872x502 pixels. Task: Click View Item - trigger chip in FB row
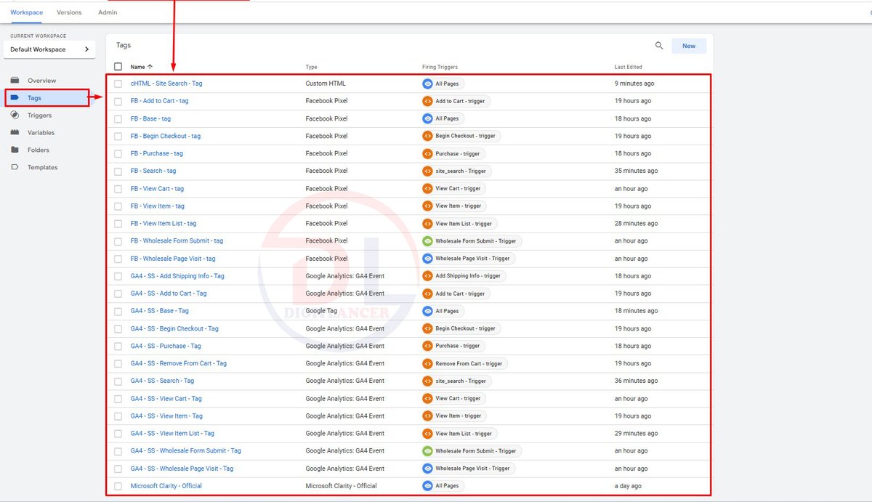(x=454, y=206)
